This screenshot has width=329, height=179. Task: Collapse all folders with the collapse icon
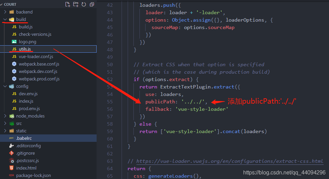click(92, 4)
